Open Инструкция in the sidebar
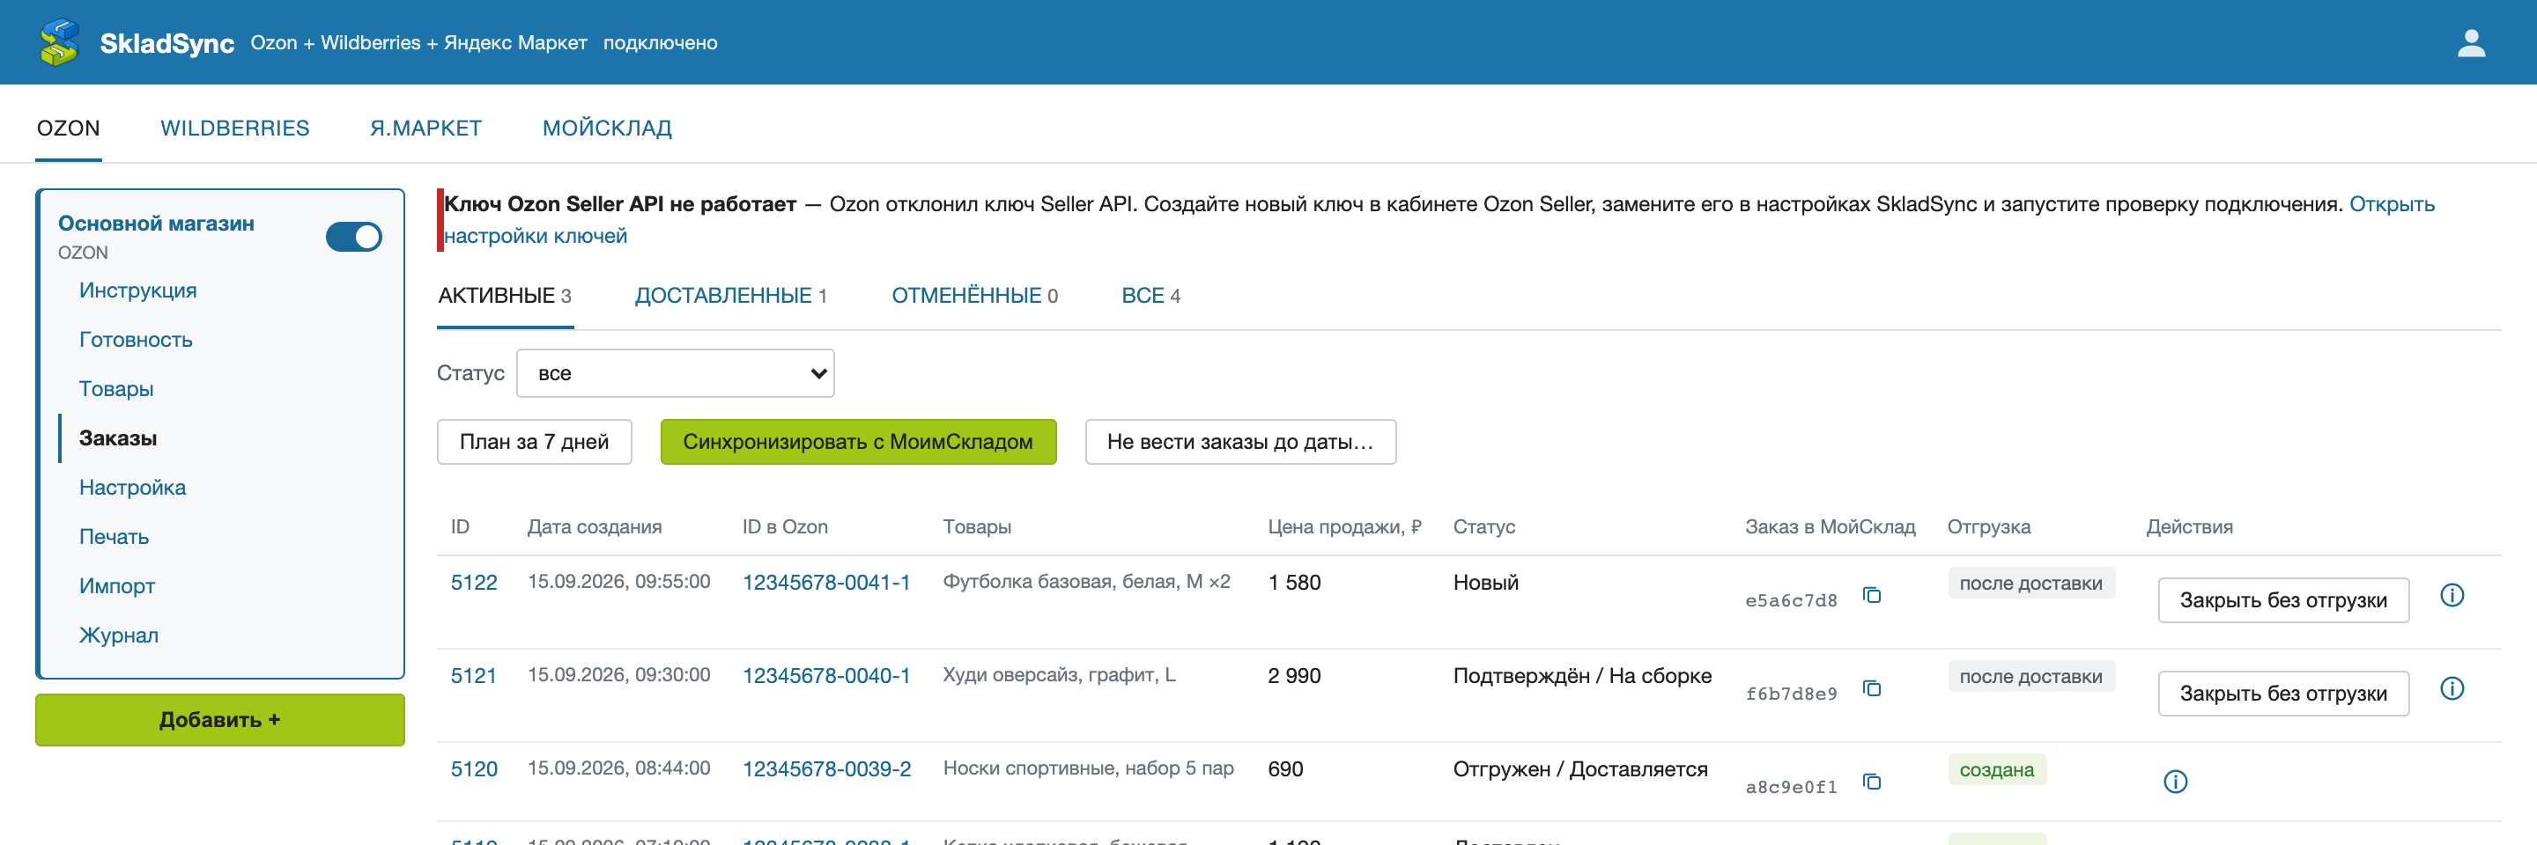Screen dimensions: 2537x845 138,291
